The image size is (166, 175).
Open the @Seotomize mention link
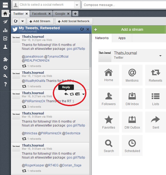tap(71, 133)
